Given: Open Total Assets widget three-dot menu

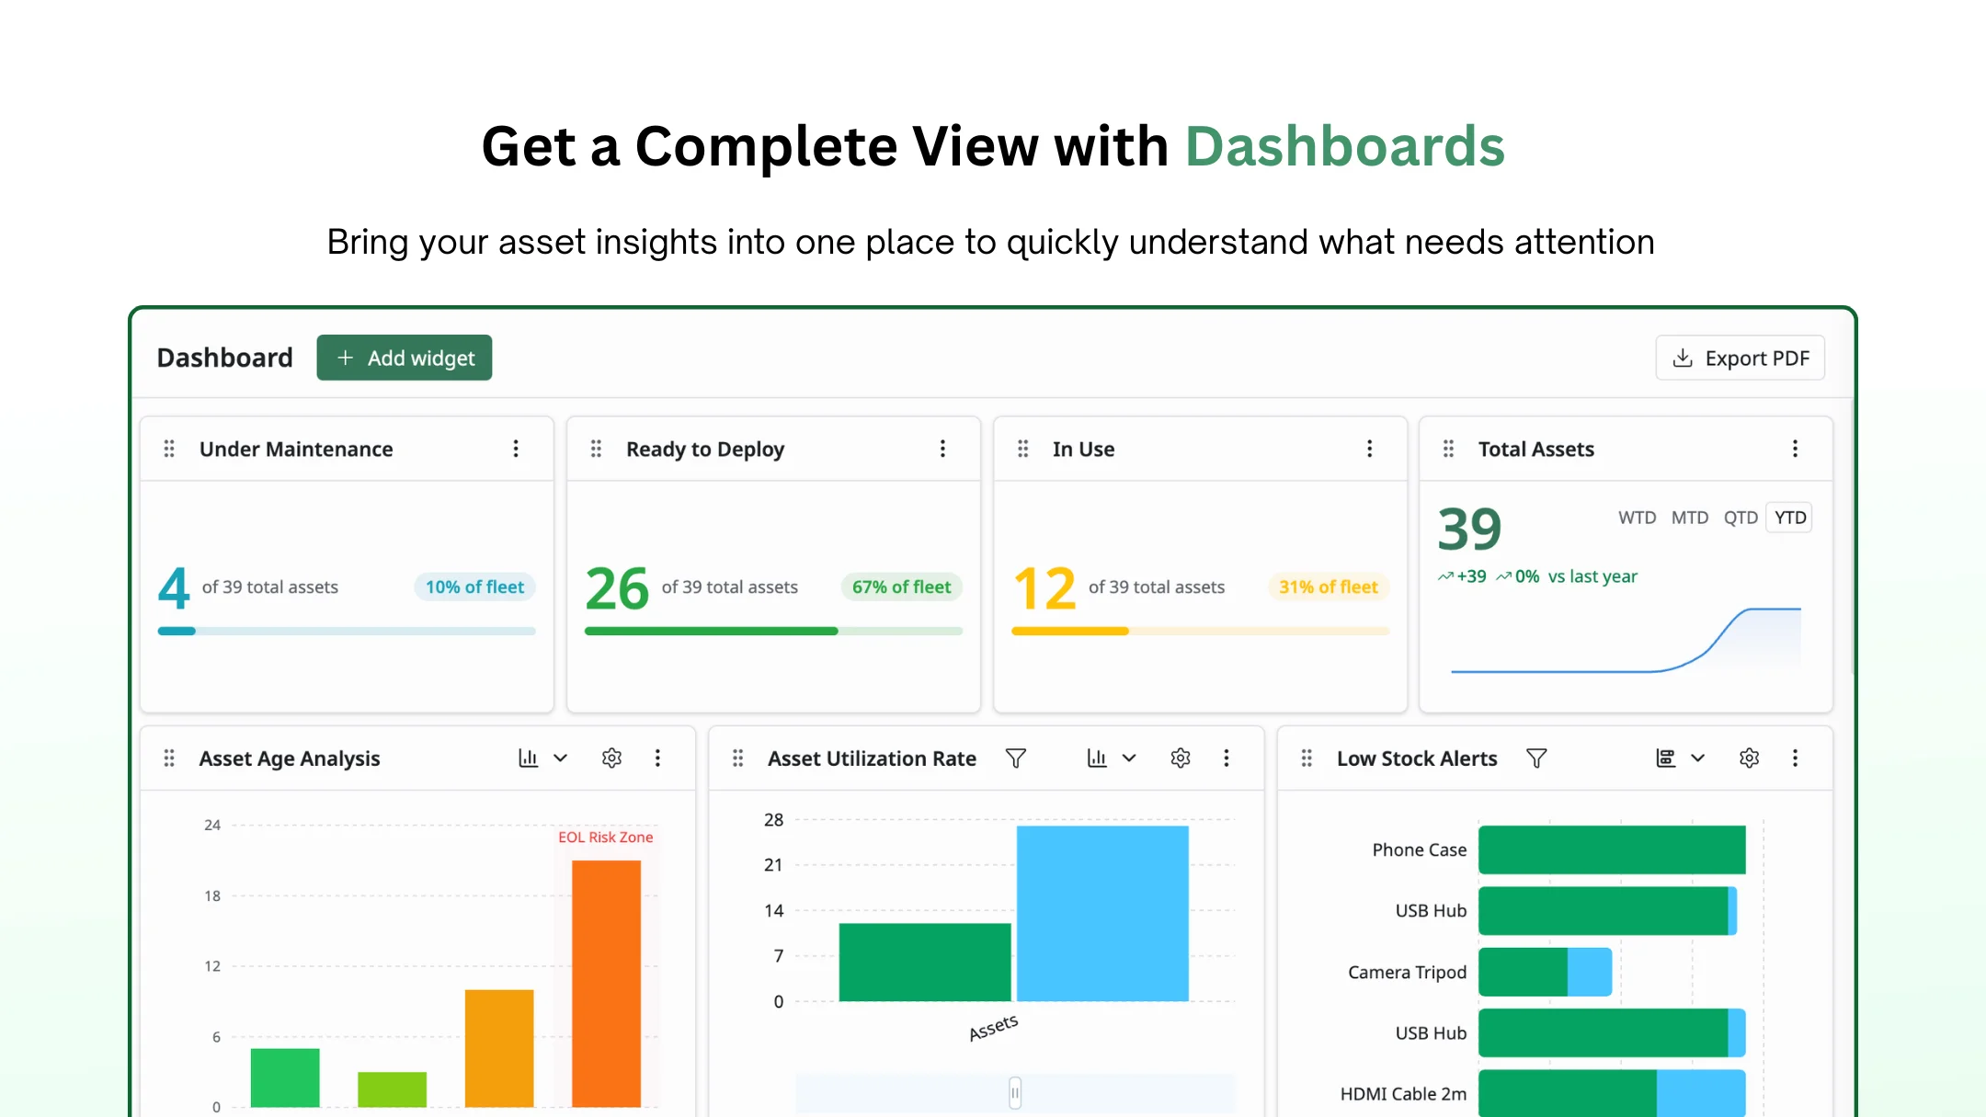Looking at the screenshot, I should tap(1795, 449).
